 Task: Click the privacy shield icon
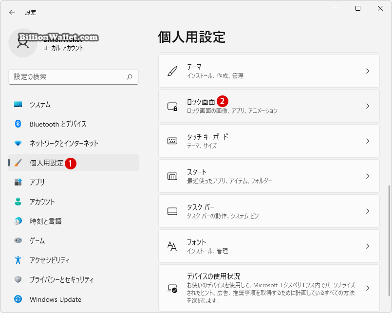(x=18, y=279)
